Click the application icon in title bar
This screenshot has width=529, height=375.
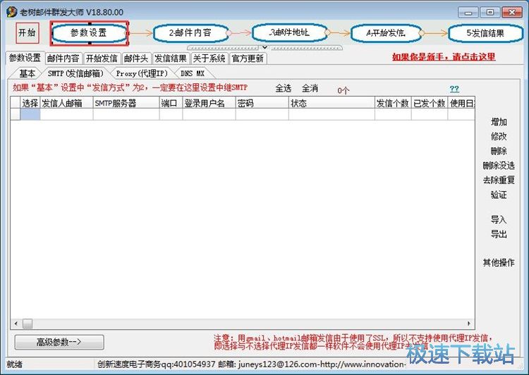point(12,12)
